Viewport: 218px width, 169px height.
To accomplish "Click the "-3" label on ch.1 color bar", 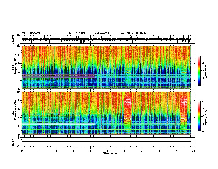I will tap(203, 56).
